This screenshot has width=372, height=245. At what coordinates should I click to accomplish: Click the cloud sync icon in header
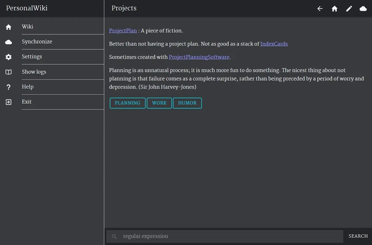[363, 9]
